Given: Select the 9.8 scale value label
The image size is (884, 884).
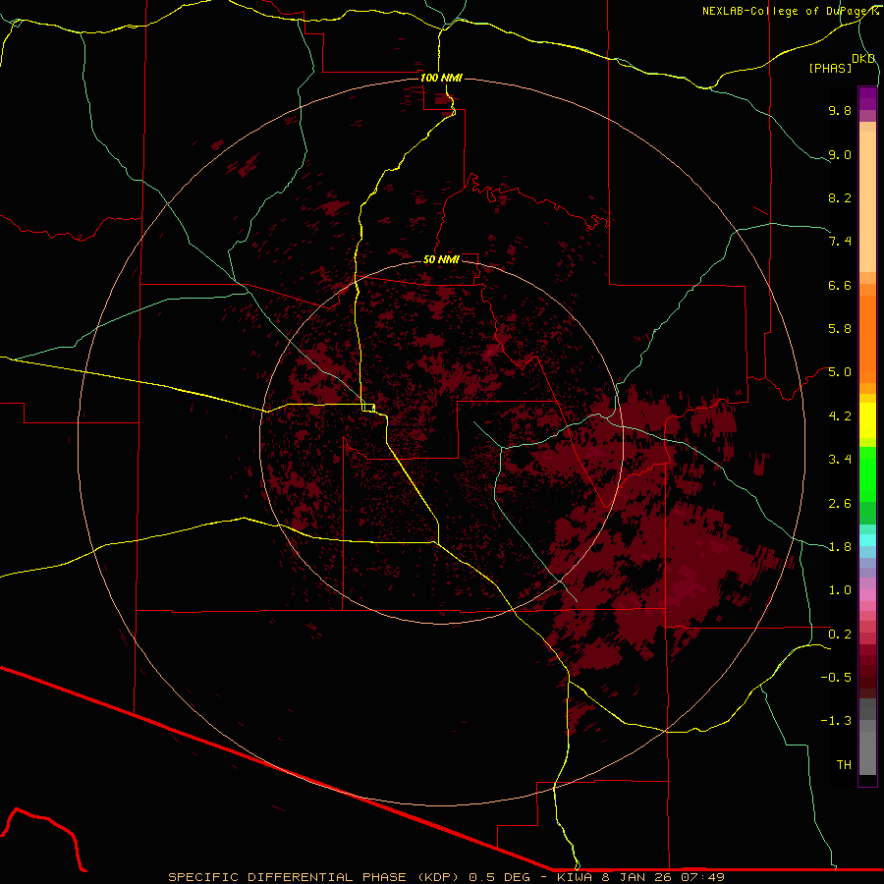Looking at the screenshot, I should coord(840,111).
